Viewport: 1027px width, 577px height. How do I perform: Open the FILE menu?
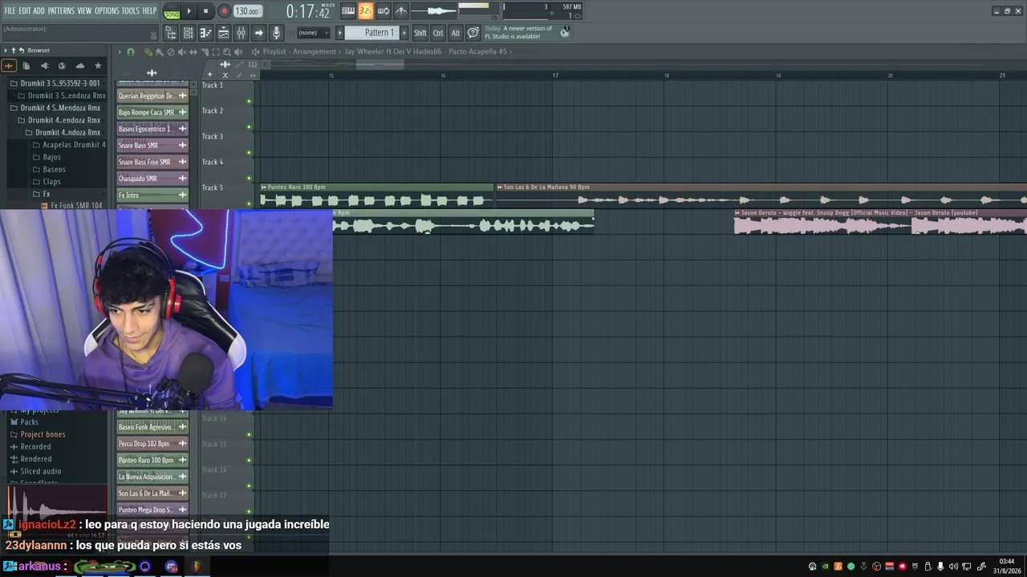[x=10, y=10]
